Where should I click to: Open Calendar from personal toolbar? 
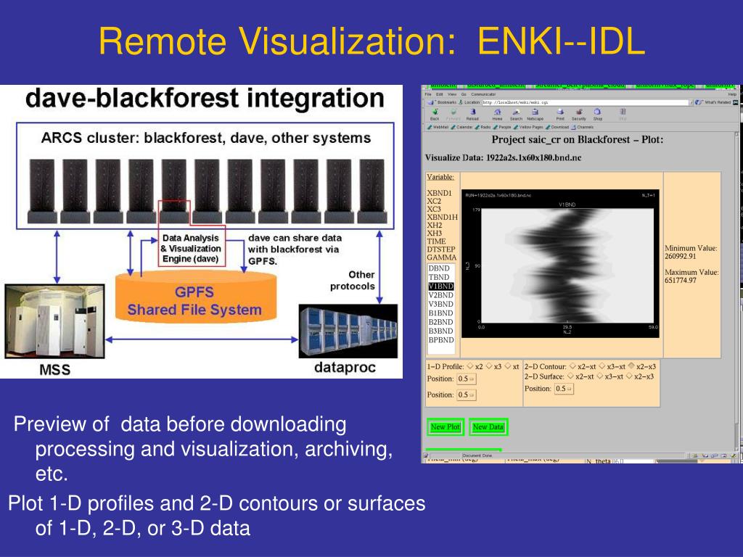(461, 127)
